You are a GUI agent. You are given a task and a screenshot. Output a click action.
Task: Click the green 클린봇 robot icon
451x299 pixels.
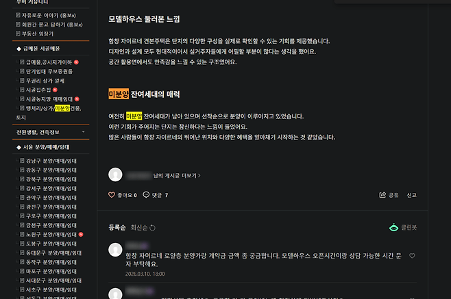[393, 227]
